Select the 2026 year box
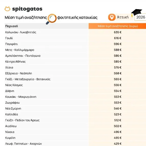The height and width of the screenshot is (146, 146). pos(140,17)
